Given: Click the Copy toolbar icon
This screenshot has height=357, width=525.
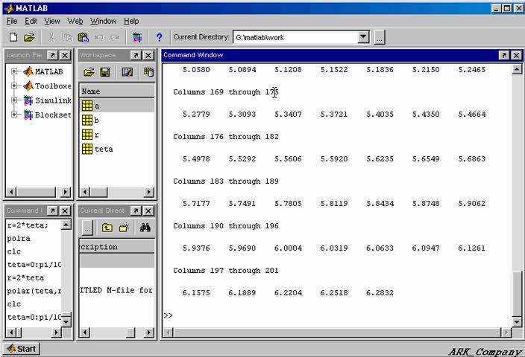Looking at the screenshot, I should click(x=67, y=37).
